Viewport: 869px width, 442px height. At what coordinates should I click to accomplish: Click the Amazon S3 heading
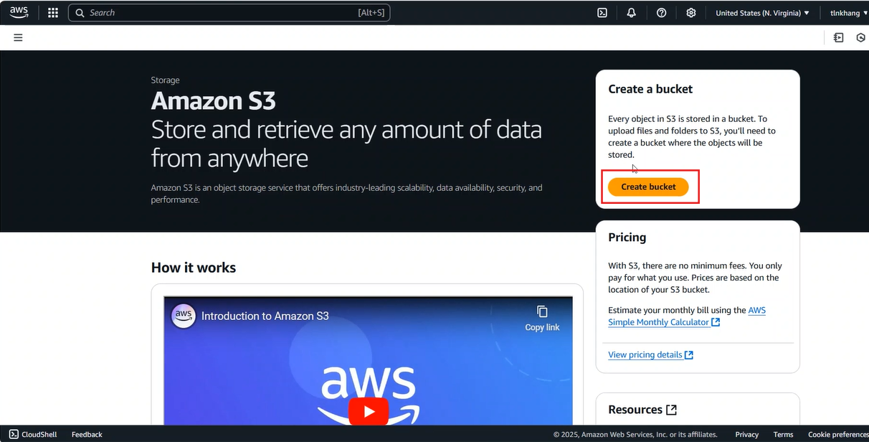pyautogui.click(x=213, y=100)
